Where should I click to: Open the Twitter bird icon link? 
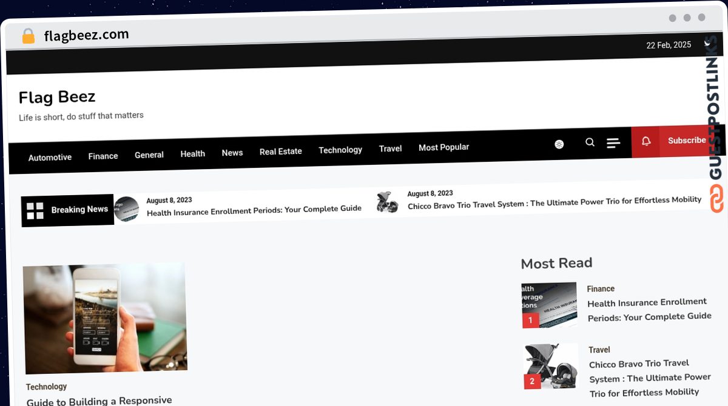point(707,44)
